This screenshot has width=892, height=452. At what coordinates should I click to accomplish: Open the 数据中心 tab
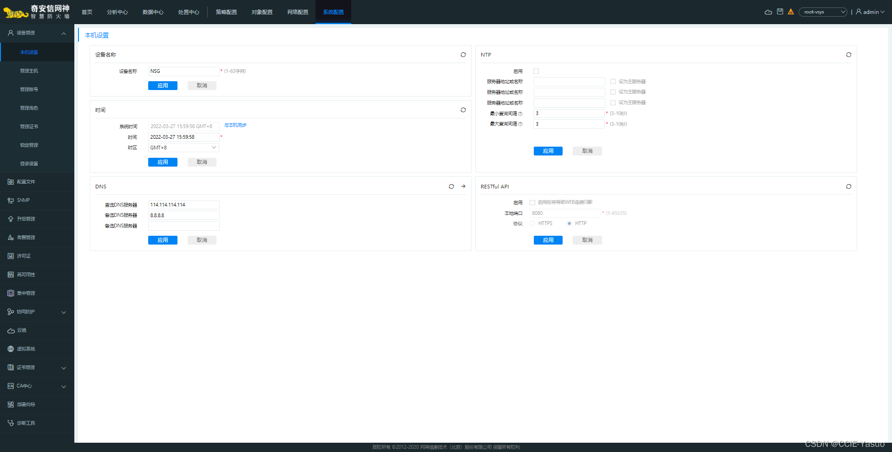pyautogui.click(x=153, y=12)
